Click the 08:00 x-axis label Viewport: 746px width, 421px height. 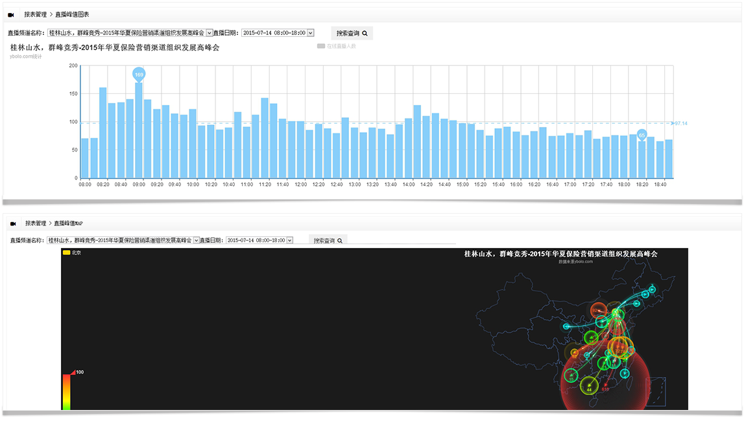point(85,185)
